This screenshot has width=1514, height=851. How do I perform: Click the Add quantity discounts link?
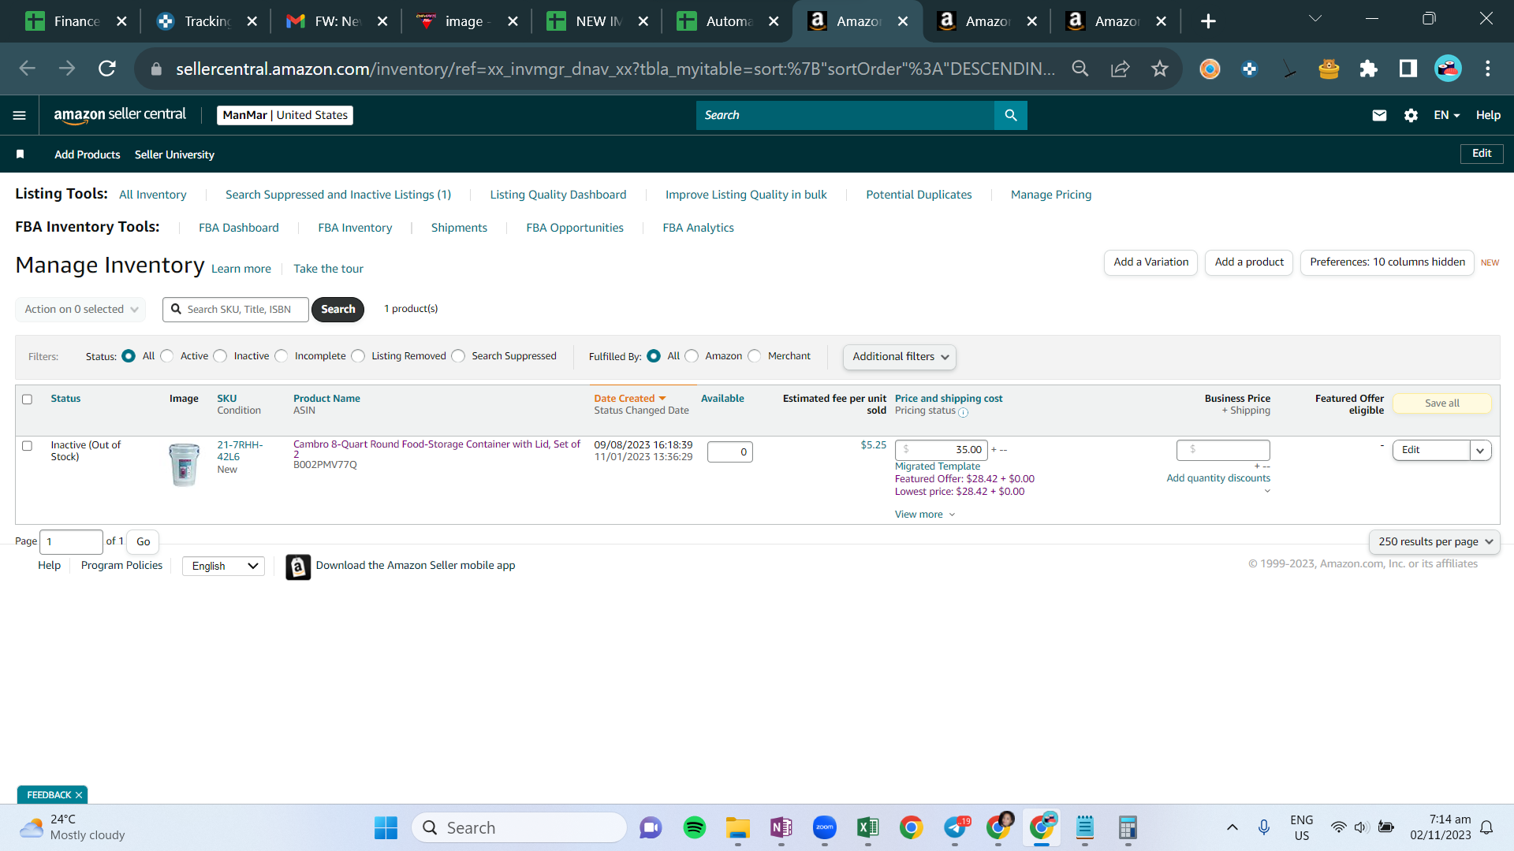point(1218,478)
